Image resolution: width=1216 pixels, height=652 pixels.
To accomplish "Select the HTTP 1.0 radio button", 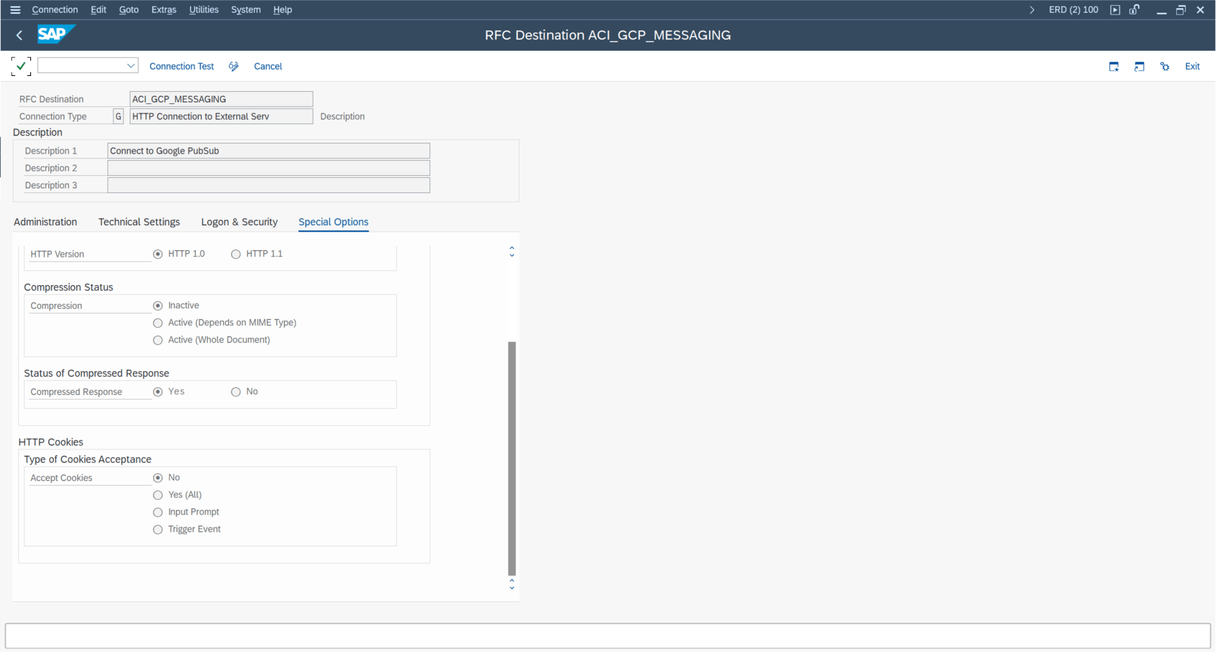I will (x=158, y=254).
